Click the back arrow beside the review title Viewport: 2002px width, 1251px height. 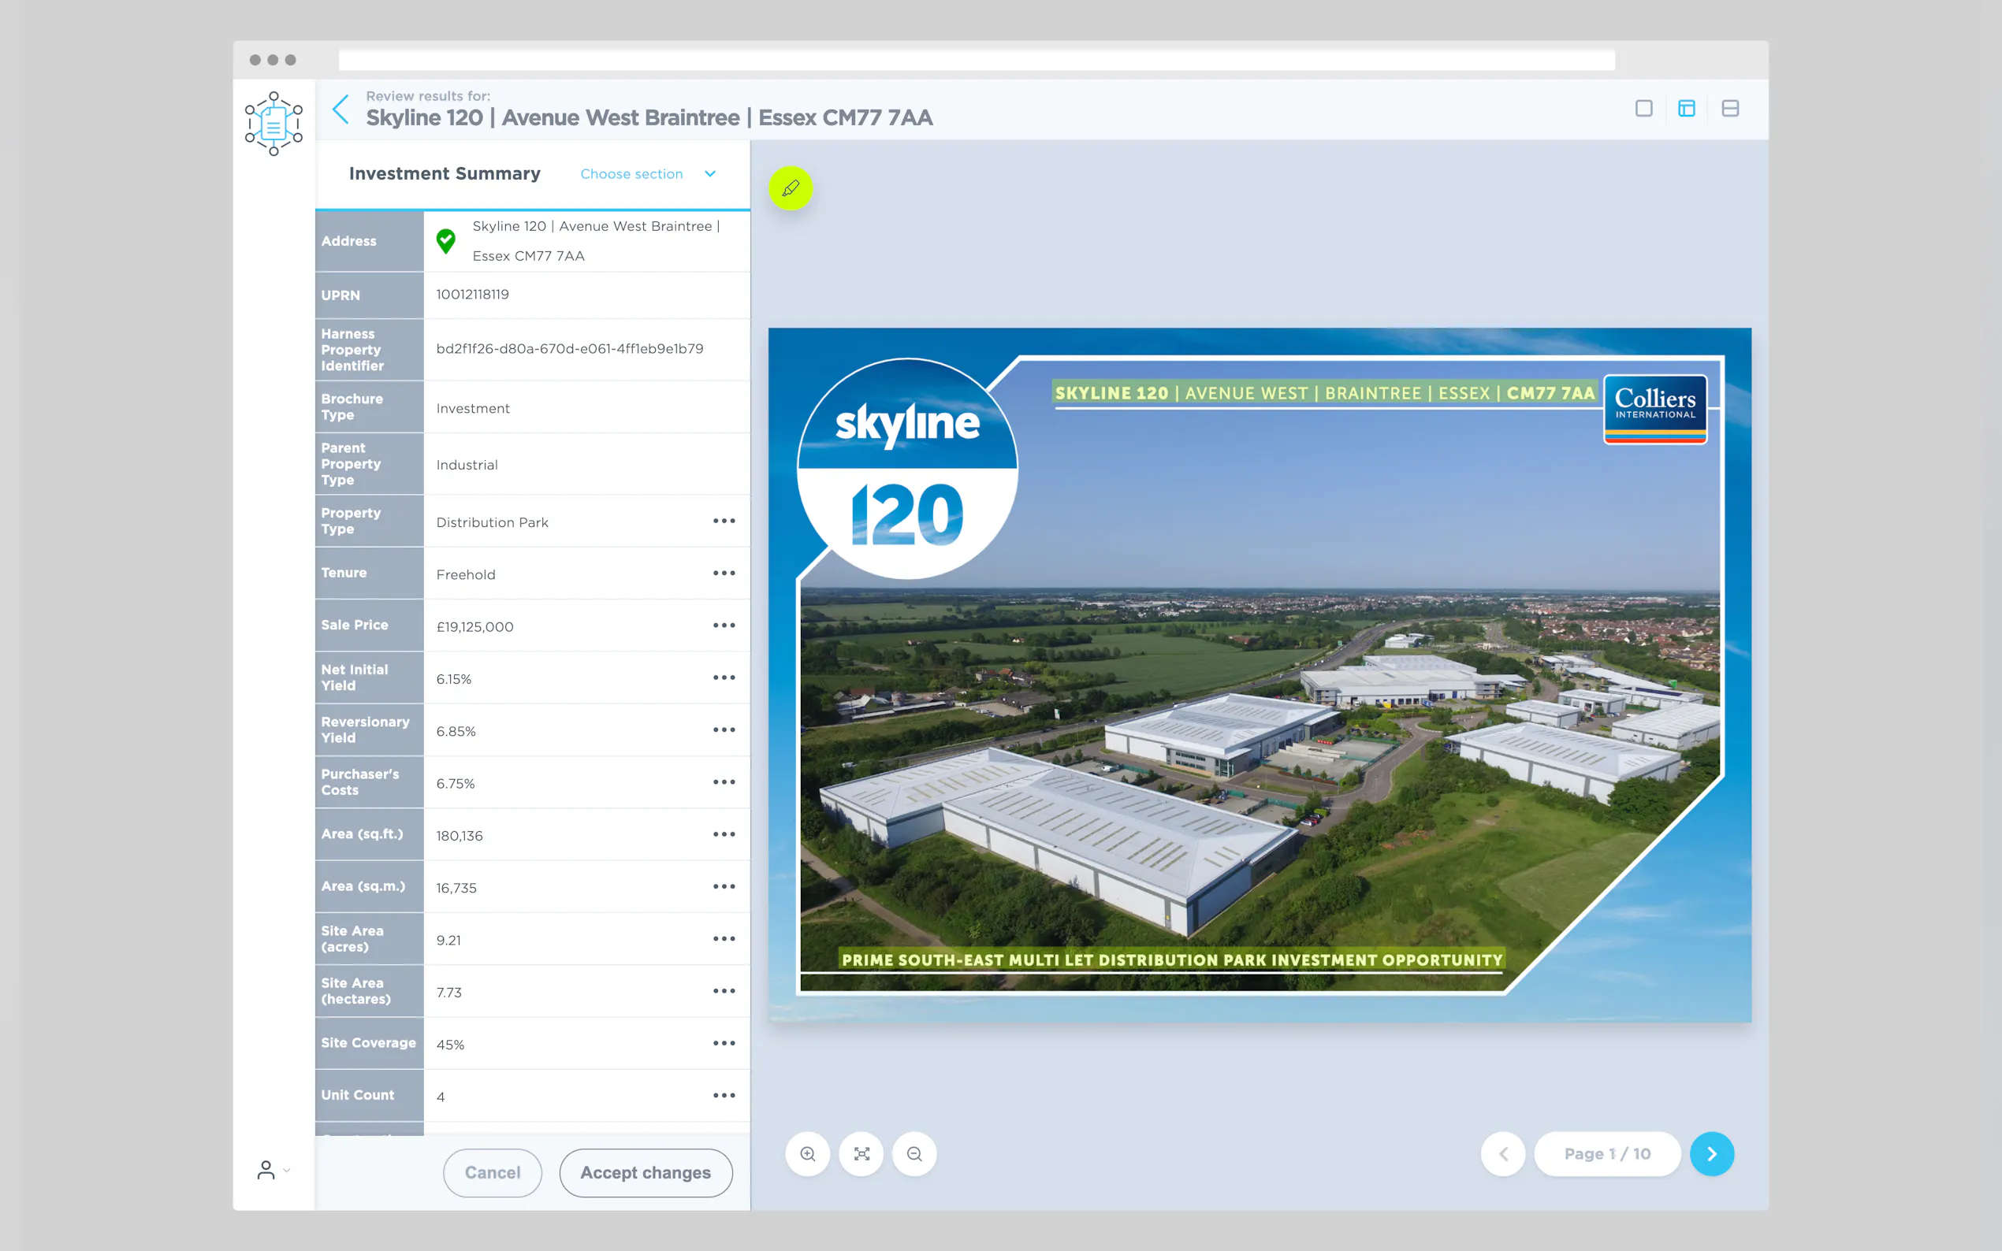pos(340,110)
